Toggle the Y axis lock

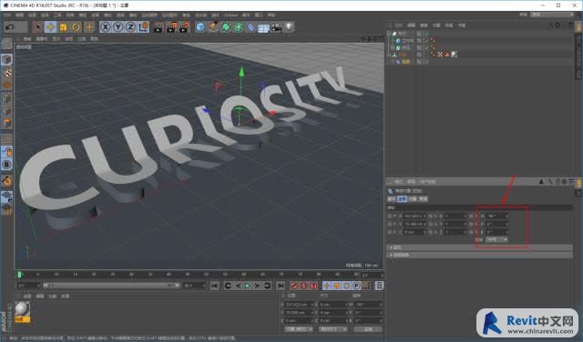coord(118,27)
